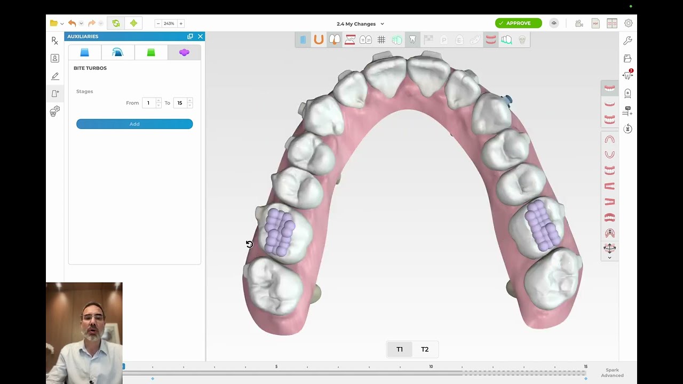Zoom in with the plus button
Screen dimensions: 683x384
(181, 23)
